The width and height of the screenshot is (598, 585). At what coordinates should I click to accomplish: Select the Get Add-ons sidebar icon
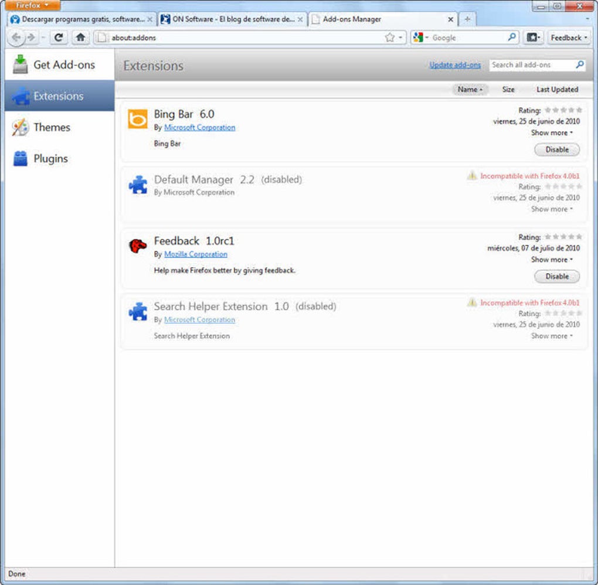[x=21, y=64]
